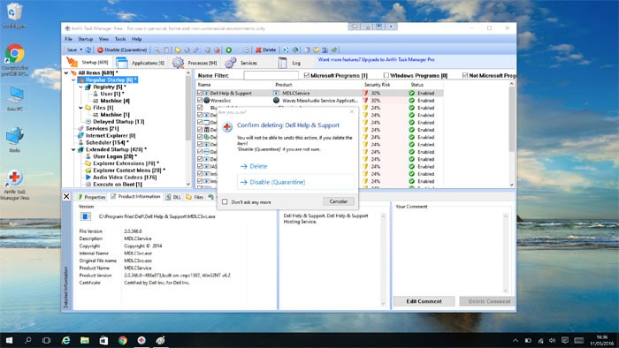Open the Windows Start menu
The image size is (619, 348).
tap(9, 340)
